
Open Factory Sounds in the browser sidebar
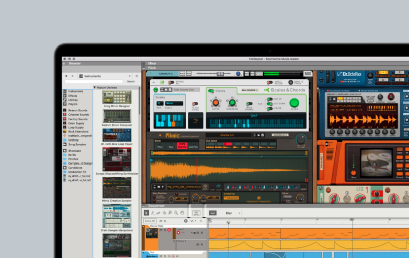click(x=77, y=119)
